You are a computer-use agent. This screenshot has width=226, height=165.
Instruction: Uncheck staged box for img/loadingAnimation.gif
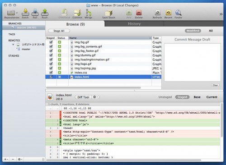point(51,60)
